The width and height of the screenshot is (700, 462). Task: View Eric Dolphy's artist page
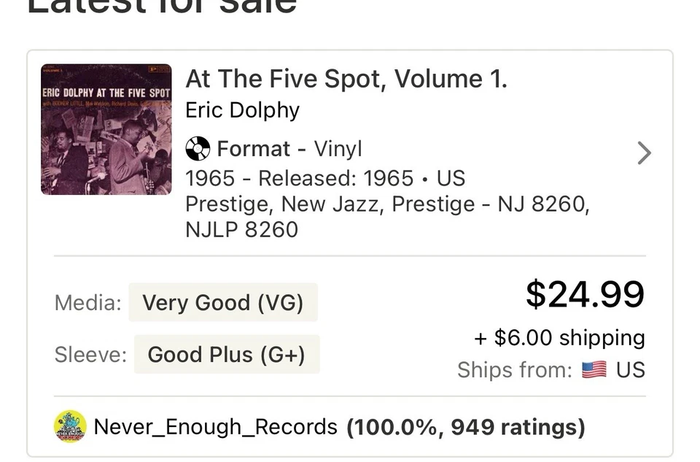242,110
